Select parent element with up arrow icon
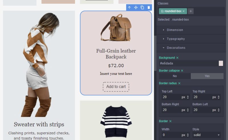 129,7
